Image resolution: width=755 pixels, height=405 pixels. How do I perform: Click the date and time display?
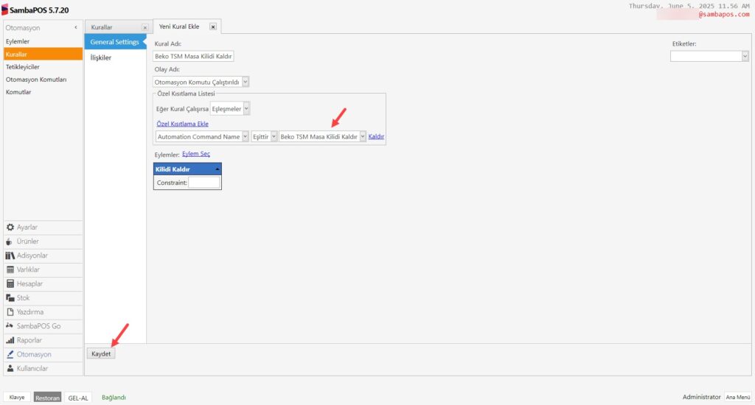coord(689,6)
